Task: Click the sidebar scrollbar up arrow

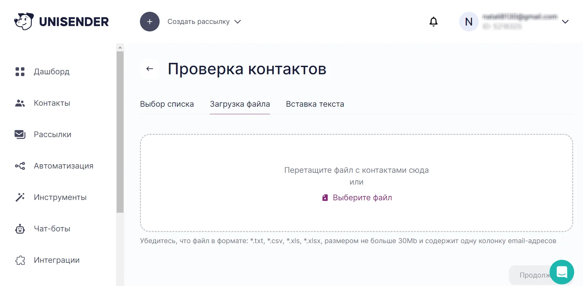Action: pos(120,47)
